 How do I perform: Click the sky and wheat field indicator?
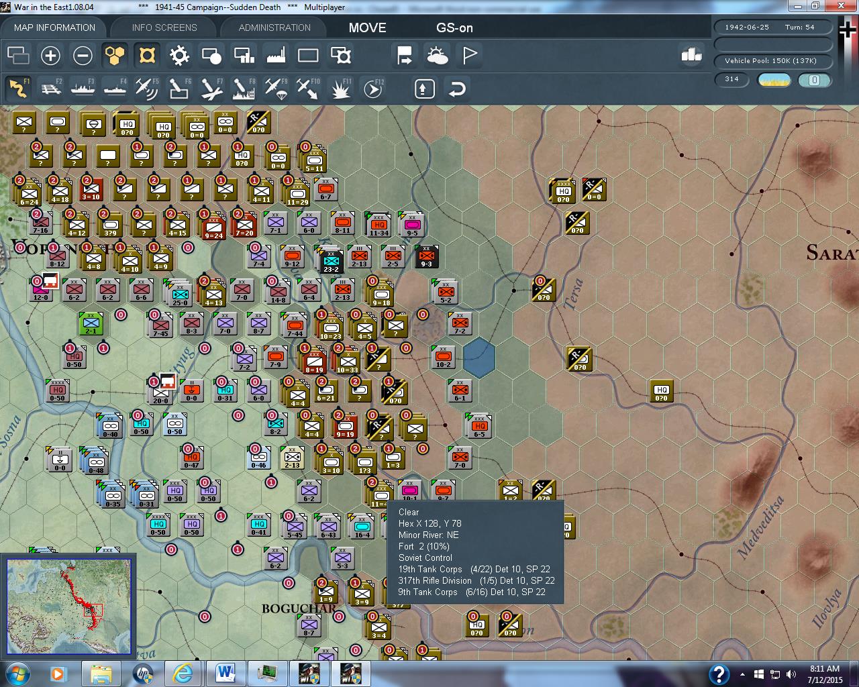(774, 80)
